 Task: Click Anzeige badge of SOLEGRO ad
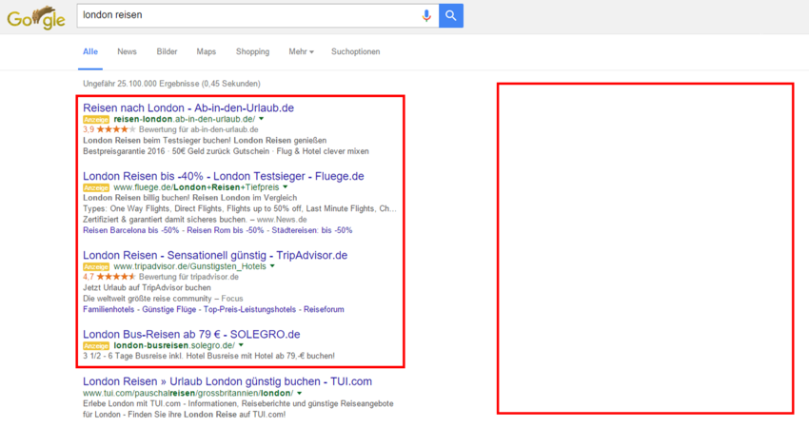[96, 345]
